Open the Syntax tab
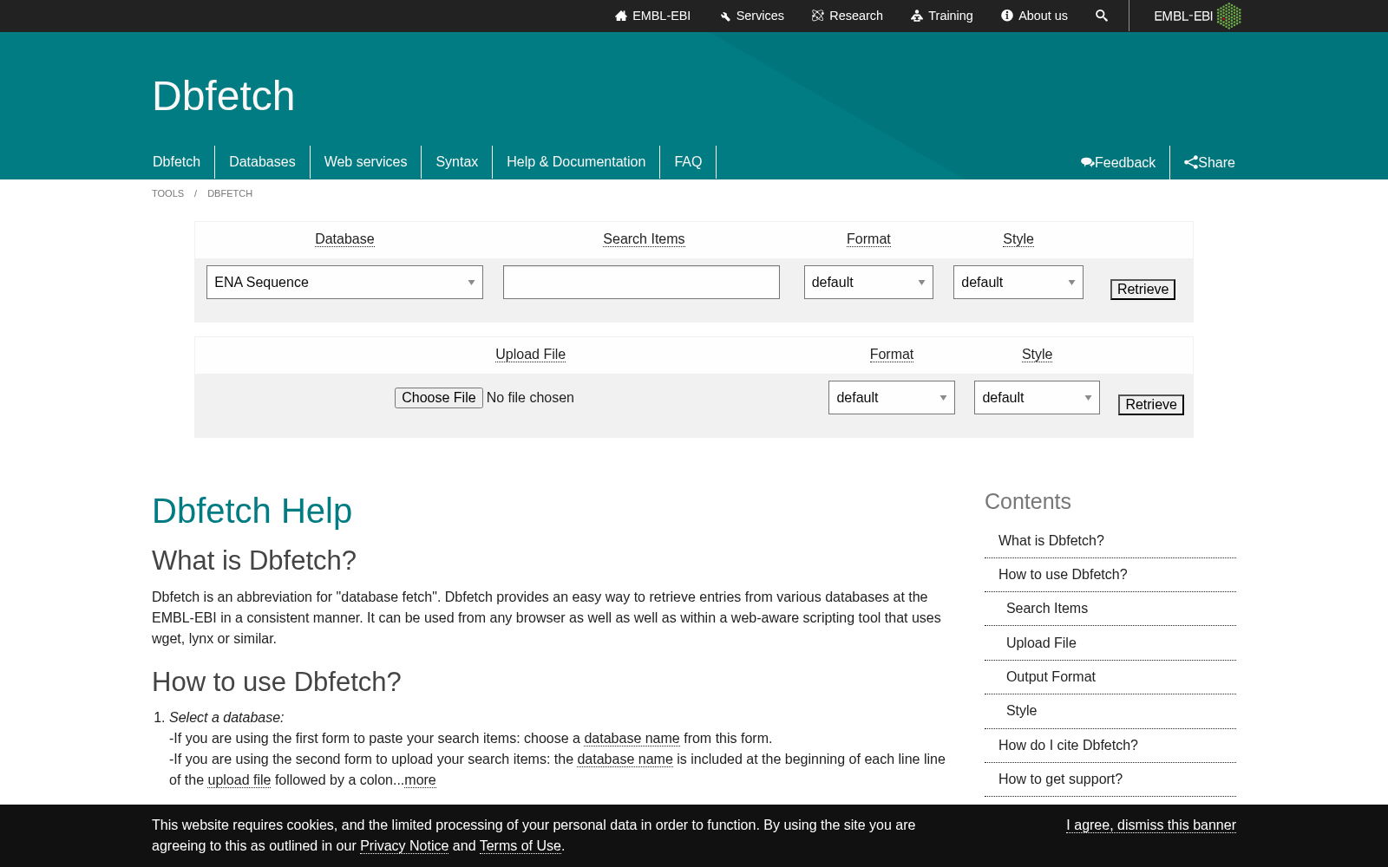1388x867 pixels. [457, 162]
